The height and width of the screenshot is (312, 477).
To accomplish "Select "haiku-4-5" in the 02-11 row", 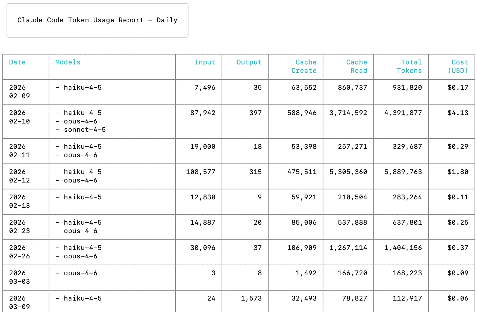I will point(83,147).
